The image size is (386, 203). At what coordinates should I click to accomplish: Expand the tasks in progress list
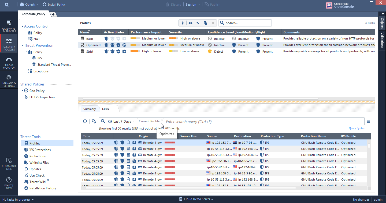coord(18,200)
